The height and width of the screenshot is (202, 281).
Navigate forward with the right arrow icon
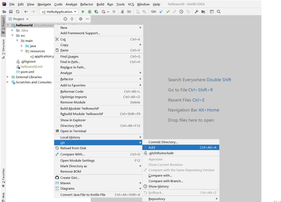tap(33, 12)
